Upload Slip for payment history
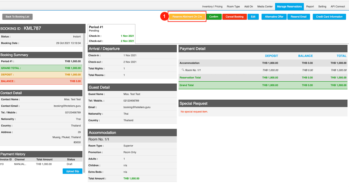Image resolution: width=349 pixels, height=187 pixels. click(73, 171)
